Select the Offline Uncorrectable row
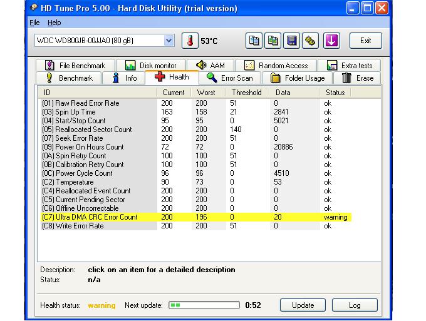 [196, 208]
